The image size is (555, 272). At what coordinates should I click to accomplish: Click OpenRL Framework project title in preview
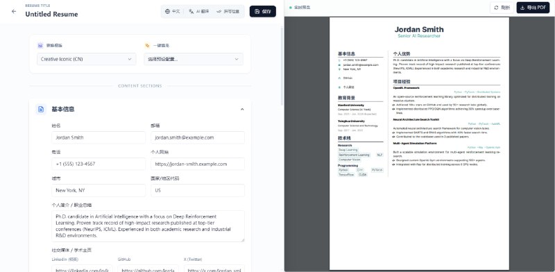click(x=407, y=88)
